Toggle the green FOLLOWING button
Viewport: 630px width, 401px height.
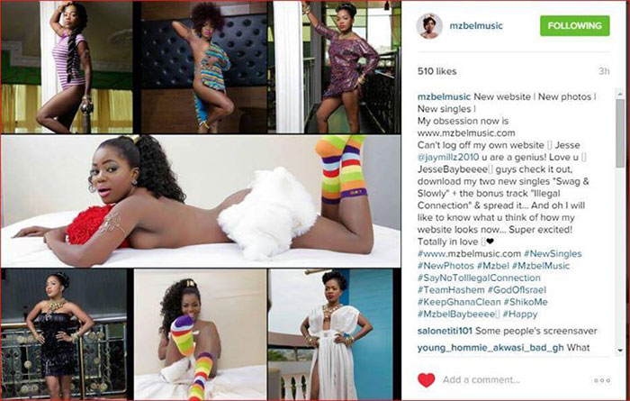pos(574,26)
